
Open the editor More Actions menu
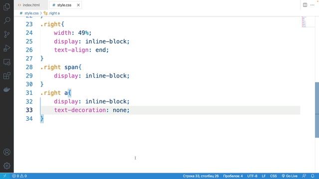point(313,5)
